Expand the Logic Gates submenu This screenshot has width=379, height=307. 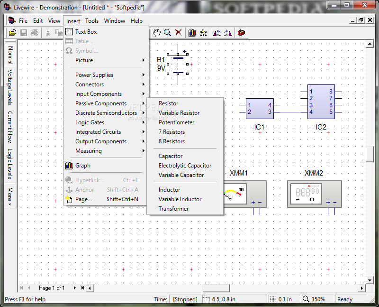click(106, 122)
